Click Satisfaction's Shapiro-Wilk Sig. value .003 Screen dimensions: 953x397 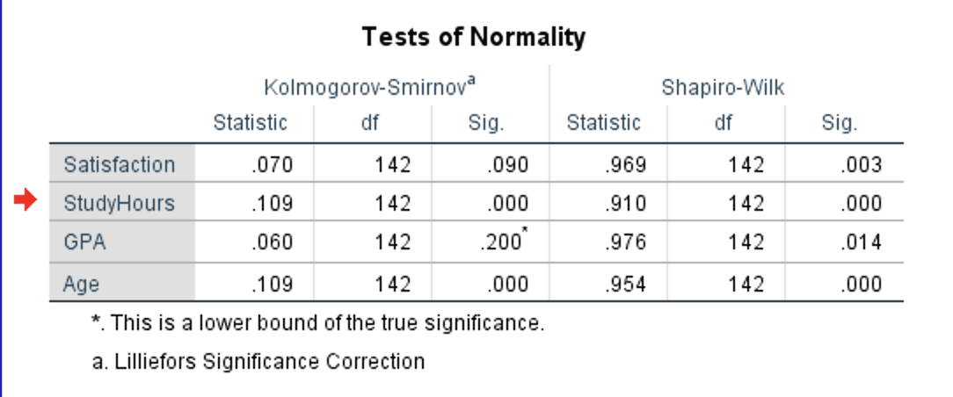coord(861,164)
